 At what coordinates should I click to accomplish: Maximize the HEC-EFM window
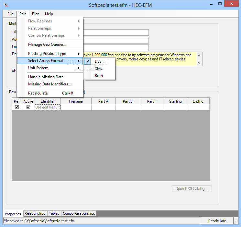220,4
